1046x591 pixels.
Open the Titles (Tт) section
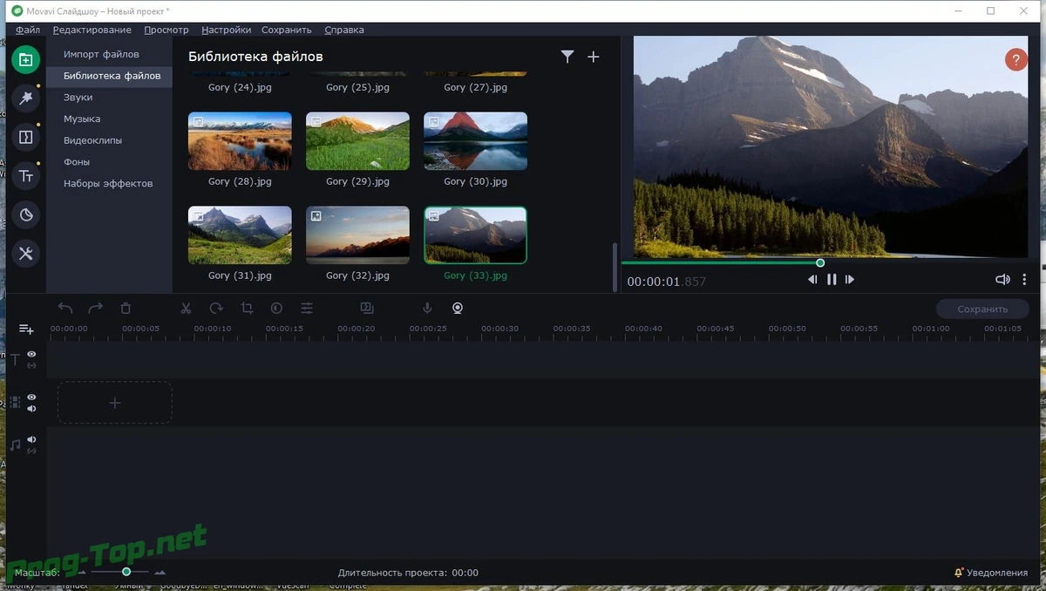(26, 176)
